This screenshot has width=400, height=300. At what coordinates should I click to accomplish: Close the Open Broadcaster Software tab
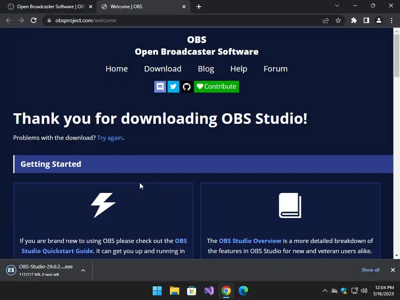[91, 7]
